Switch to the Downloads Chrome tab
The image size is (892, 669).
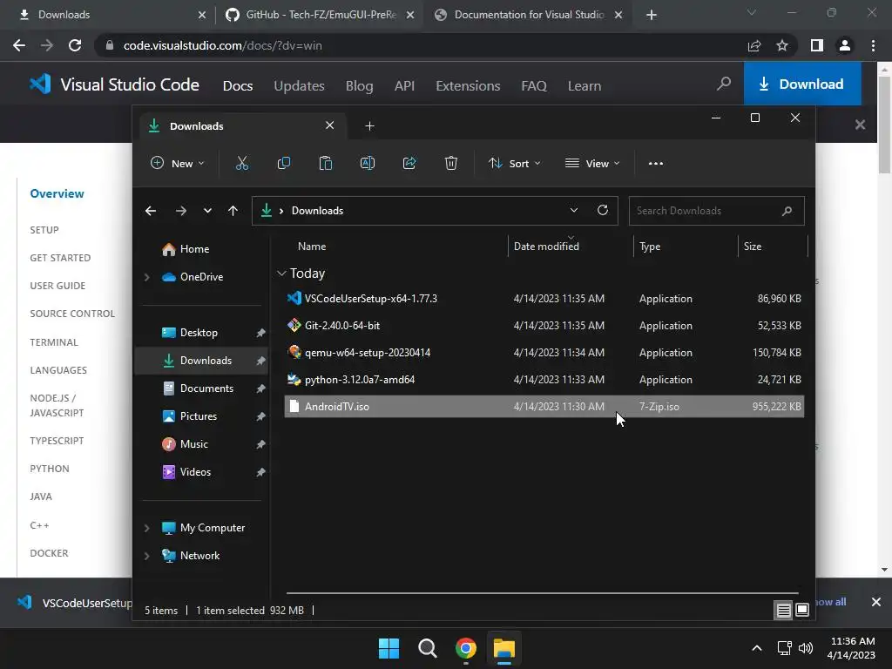click(x=111, y=15)
